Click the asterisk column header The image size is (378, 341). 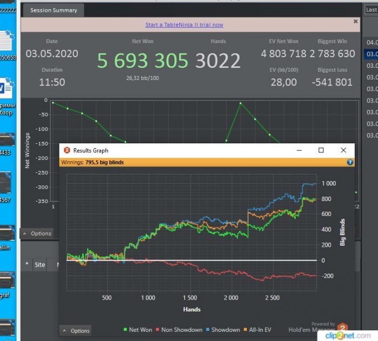(x=27, y=265)
